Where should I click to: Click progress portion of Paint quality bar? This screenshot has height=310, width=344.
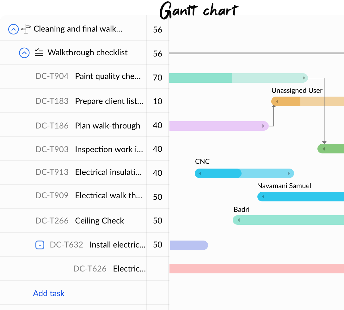point(200,78)
